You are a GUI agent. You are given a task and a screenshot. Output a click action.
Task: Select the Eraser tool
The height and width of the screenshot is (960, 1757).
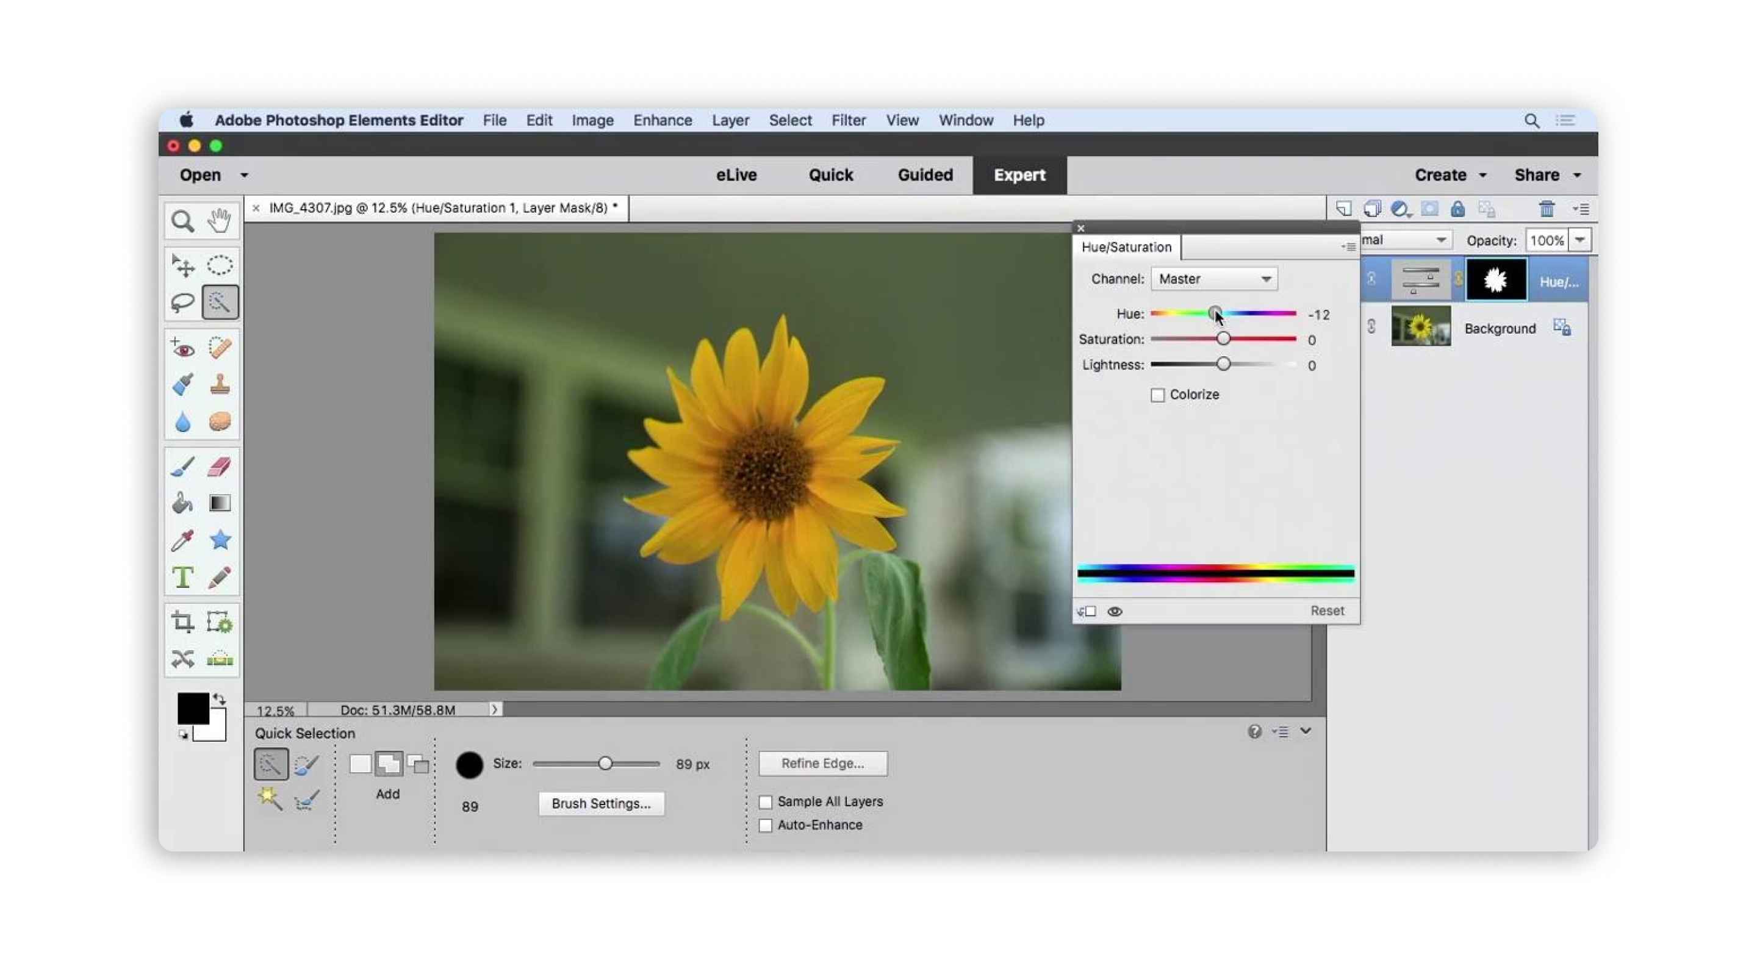point(218,467)
